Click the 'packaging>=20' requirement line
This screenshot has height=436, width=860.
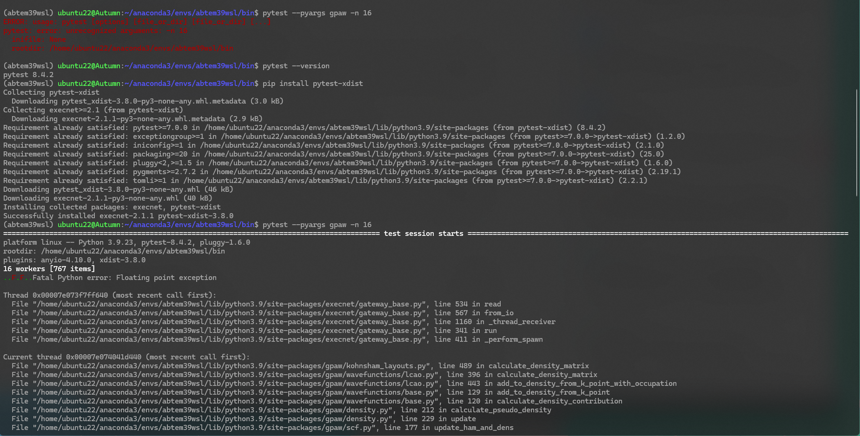334,154
